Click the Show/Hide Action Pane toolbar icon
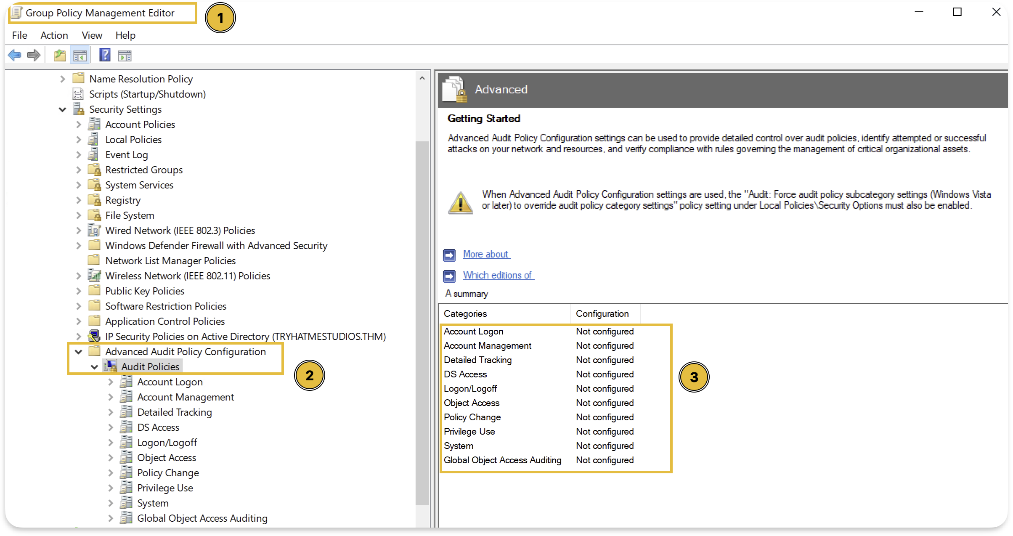Viewport: 1013px width, 536px height. click(125, 55)
